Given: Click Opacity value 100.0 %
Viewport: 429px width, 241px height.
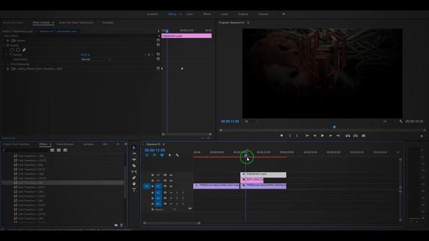Looking at the screenshot, I should click(85, 55).
